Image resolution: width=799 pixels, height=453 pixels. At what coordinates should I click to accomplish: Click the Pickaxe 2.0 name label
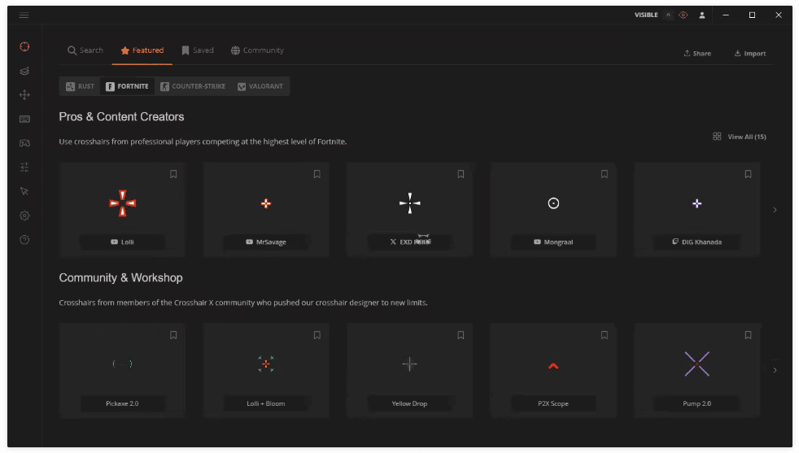click(x=122, y=403)
